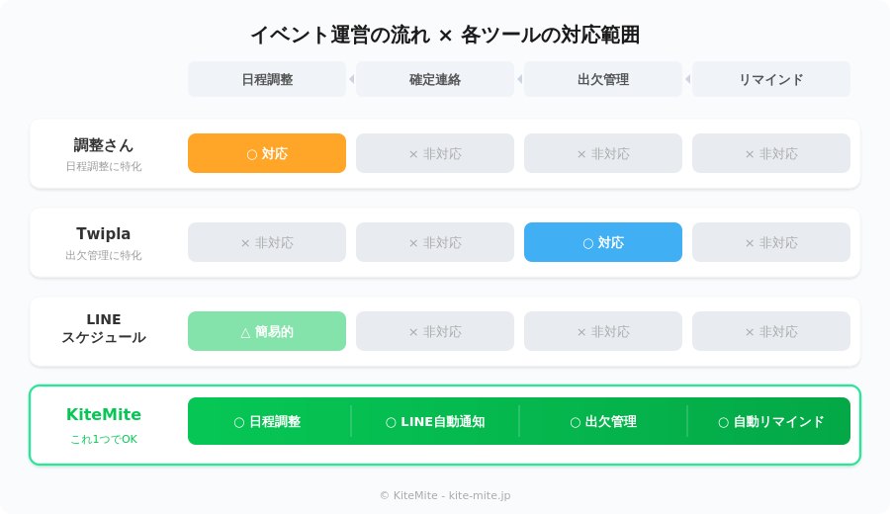
Task: Select the 確定連絡 column header
Action: (x=435, y=79)
